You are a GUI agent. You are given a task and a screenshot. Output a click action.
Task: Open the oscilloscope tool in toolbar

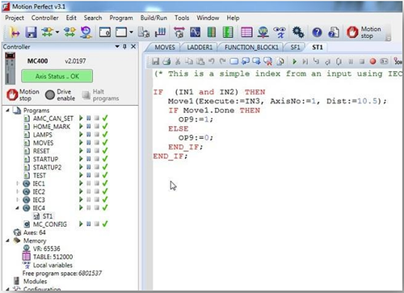[195, 32]
